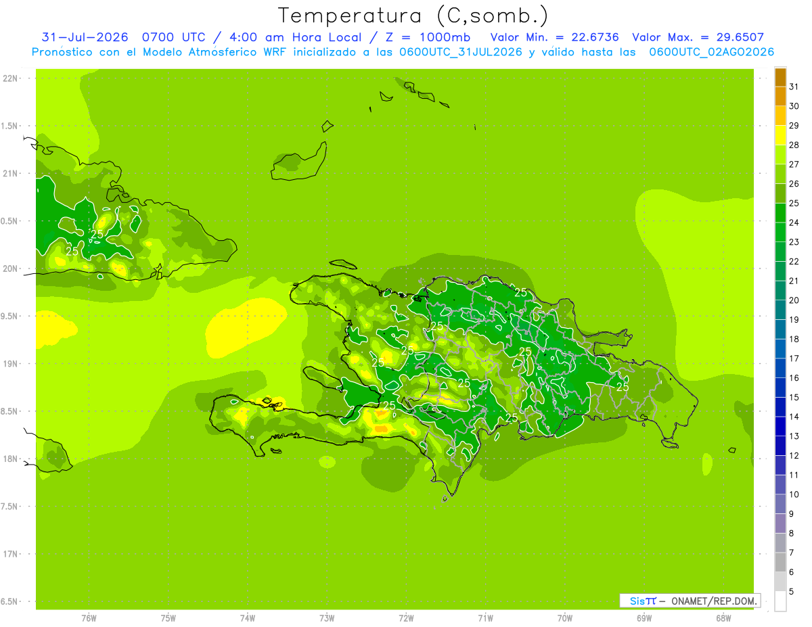
Task: Click the SisPI – ONAMET/REP.DOM. label
Action: click(690, 601)
